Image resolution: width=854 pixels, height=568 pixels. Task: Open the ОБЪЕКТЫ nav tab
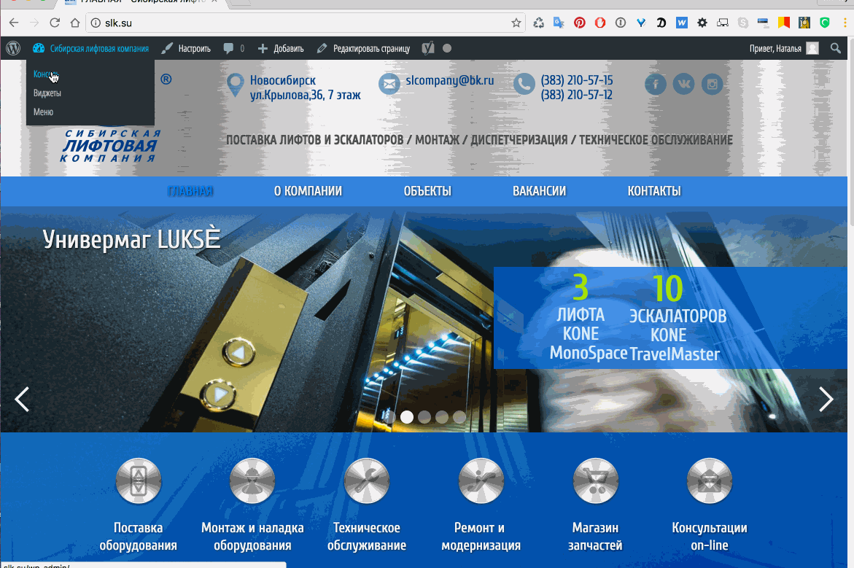427,191
